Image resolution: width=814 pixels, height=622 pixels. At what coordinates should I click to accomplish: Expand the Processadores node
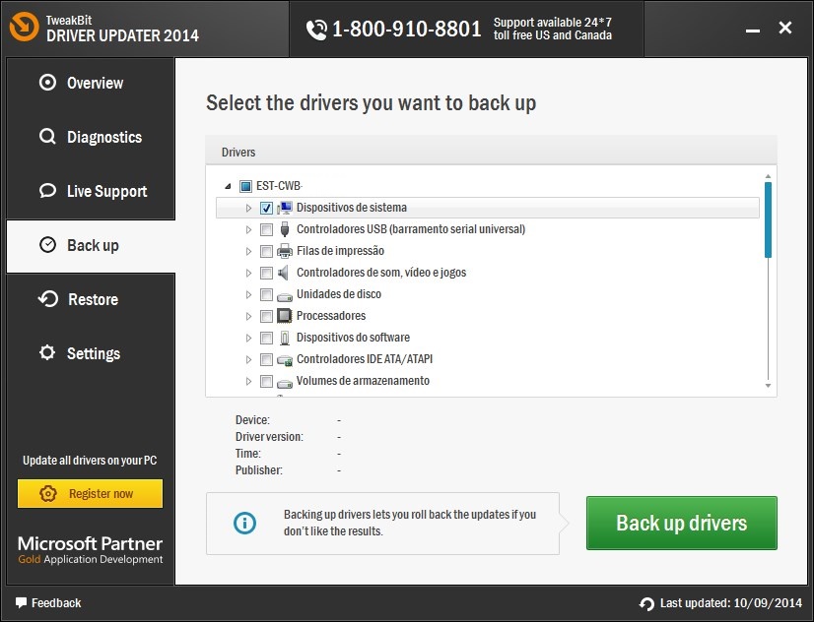tap(248, 316)
